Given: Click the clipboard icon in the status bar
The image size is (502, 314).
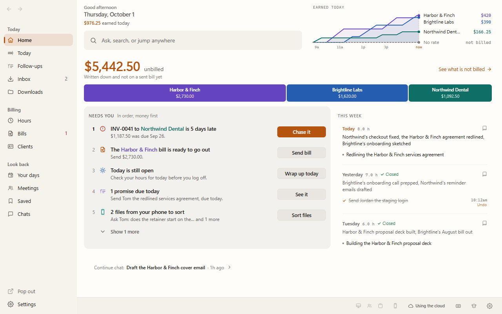Looking at the screenshot, I should pos(380,306).
